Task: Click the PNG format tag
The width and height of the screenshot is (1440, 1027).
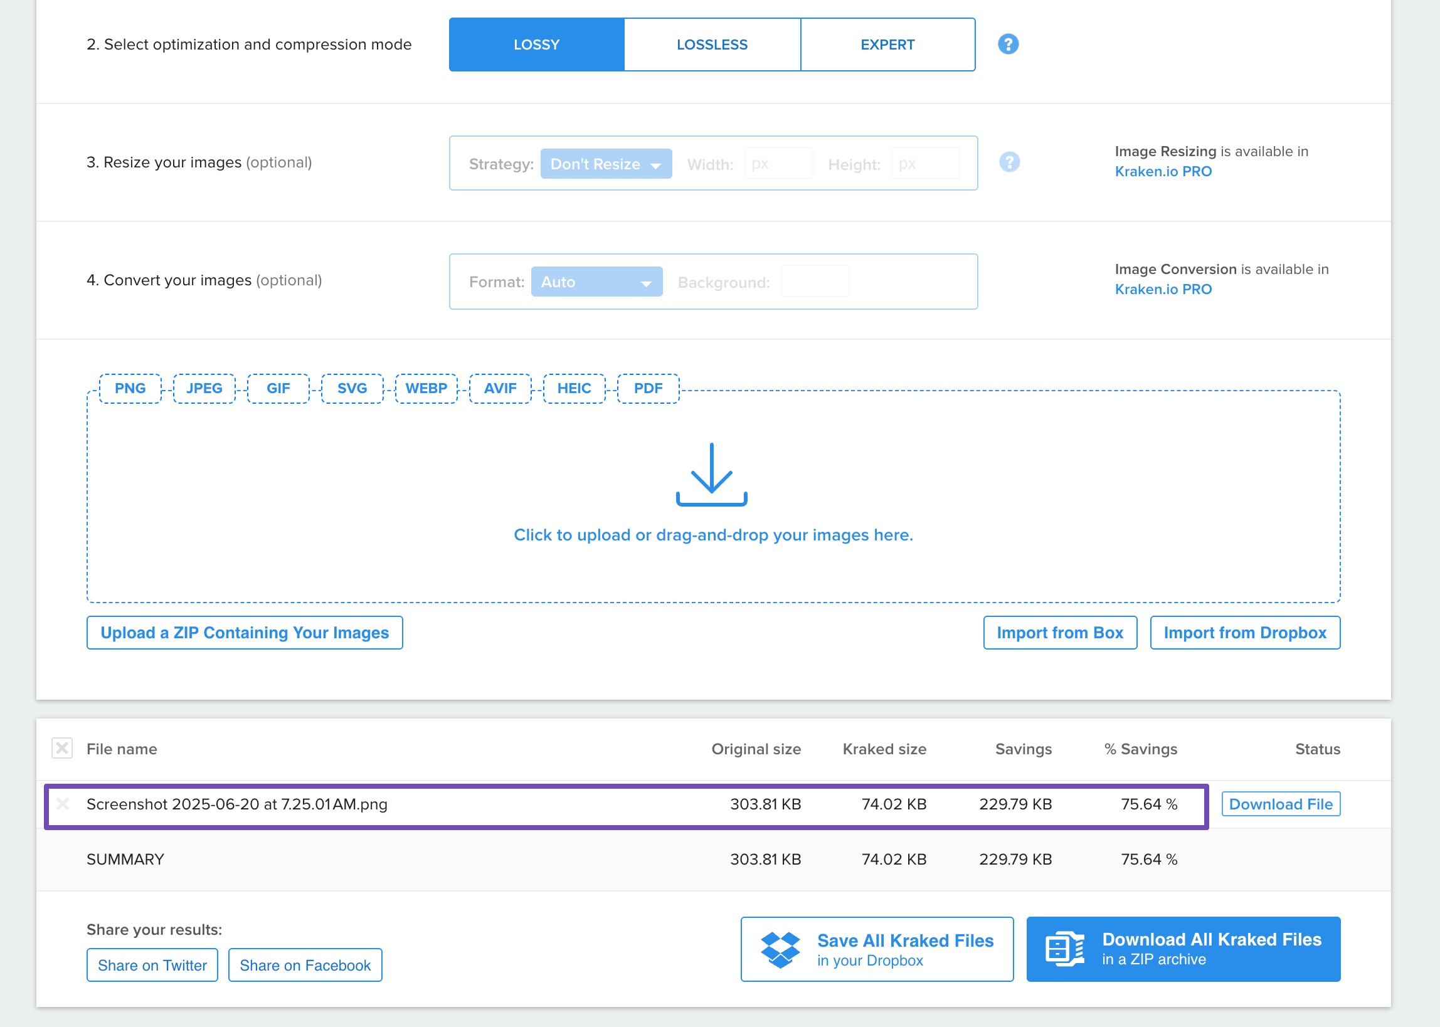Action: (x=130, y=388)
